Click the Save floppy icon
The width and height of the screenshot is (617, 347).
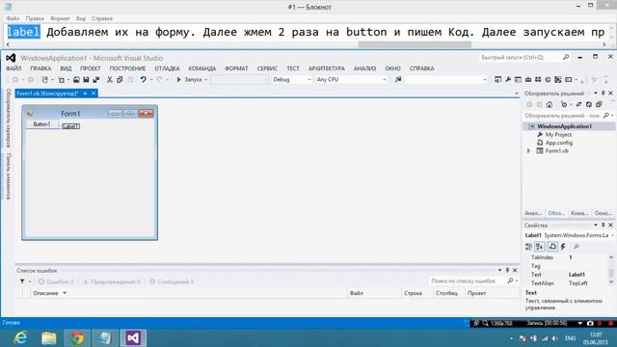click(86, 79)
